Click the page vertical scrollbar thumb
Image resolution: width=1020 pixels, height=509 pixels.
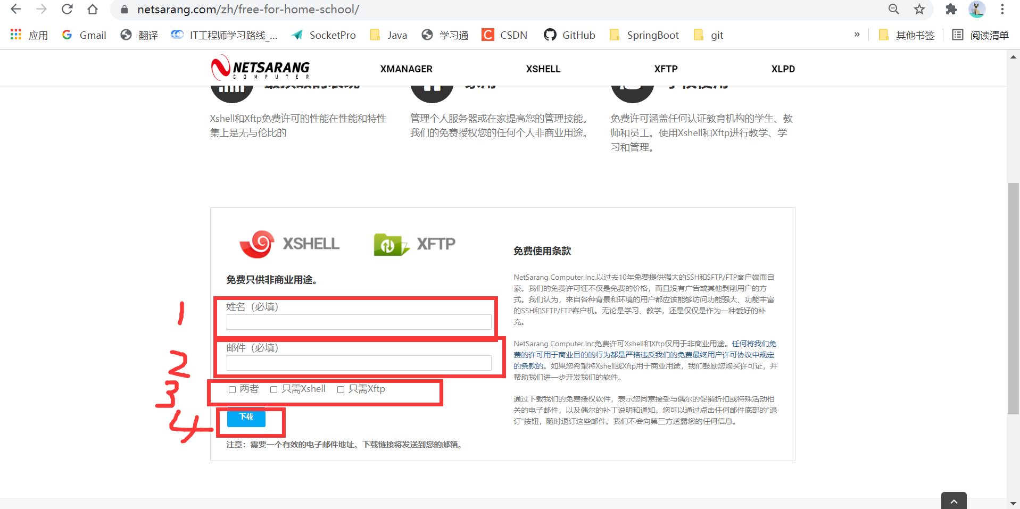point(1013,298)
